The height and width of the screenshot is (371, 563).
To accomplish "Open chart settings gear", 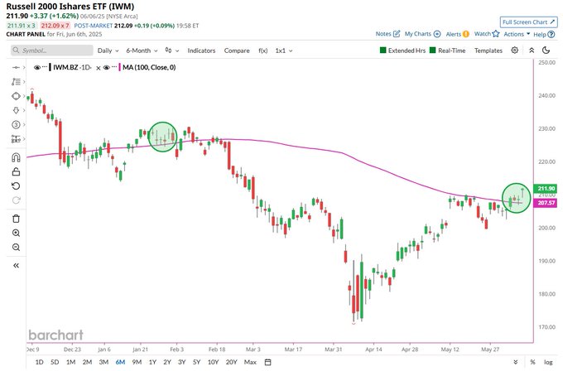I will tap(514, 51).
